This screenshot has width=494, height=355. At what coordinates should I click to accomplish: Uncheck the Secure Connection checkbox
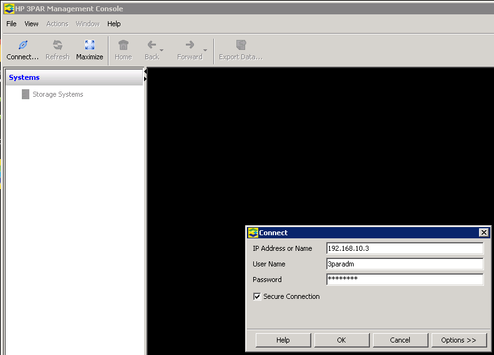click(x=257, y=296)
